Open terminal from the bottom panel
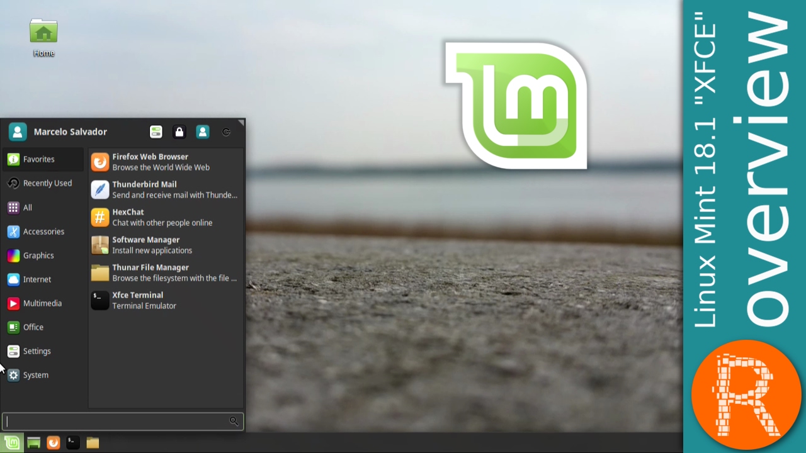The height and width of the screenshot is (453, 806). coord(73,443)
